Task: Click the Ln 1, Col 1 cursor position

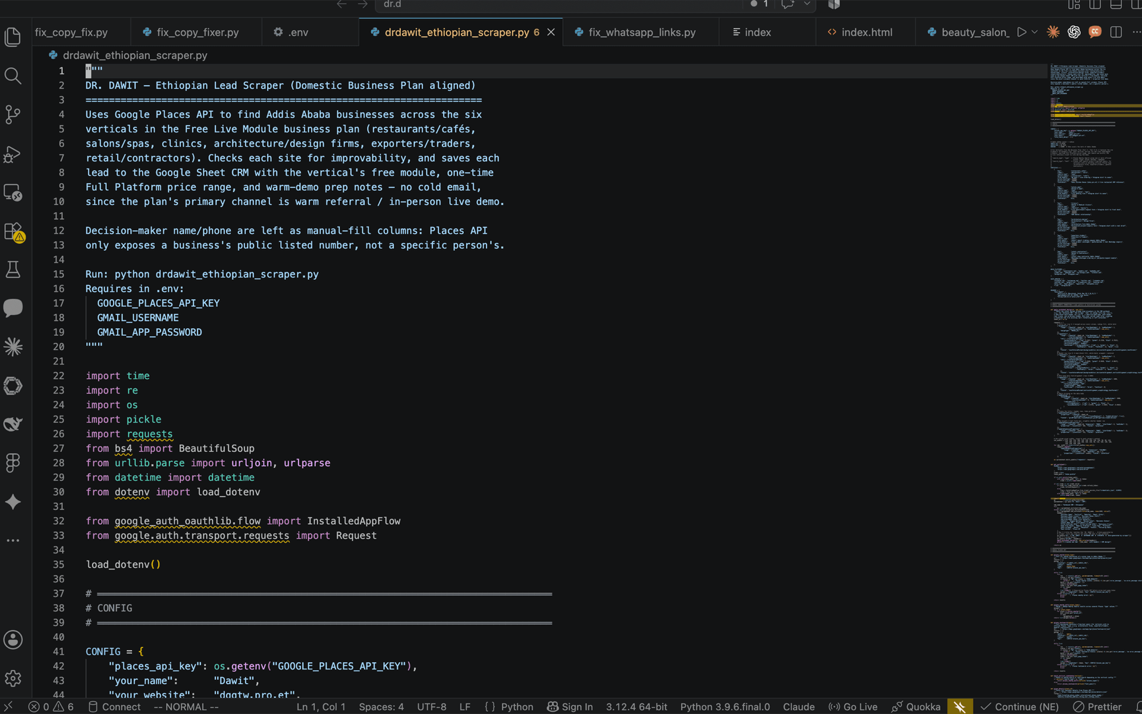Action: (x=321, y=706)
